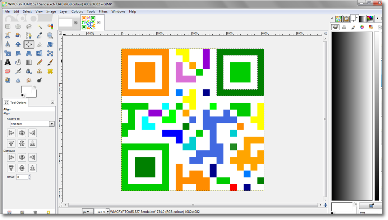Activate the Flip tool
Image resolution: width=388 pixels, height=220 pixels.
[40, 53]
